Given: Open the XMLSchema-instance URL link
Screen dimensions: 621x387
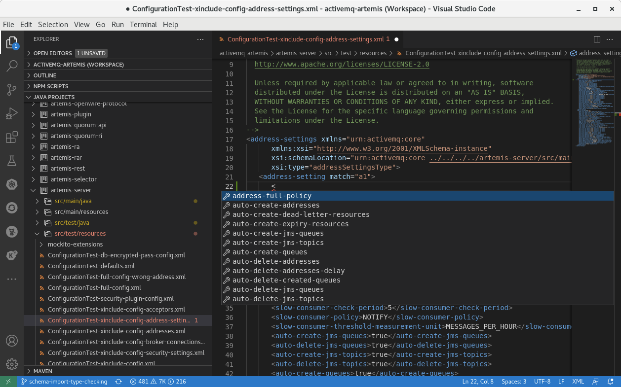Looking at the screenshot, I should click(403, 148).
